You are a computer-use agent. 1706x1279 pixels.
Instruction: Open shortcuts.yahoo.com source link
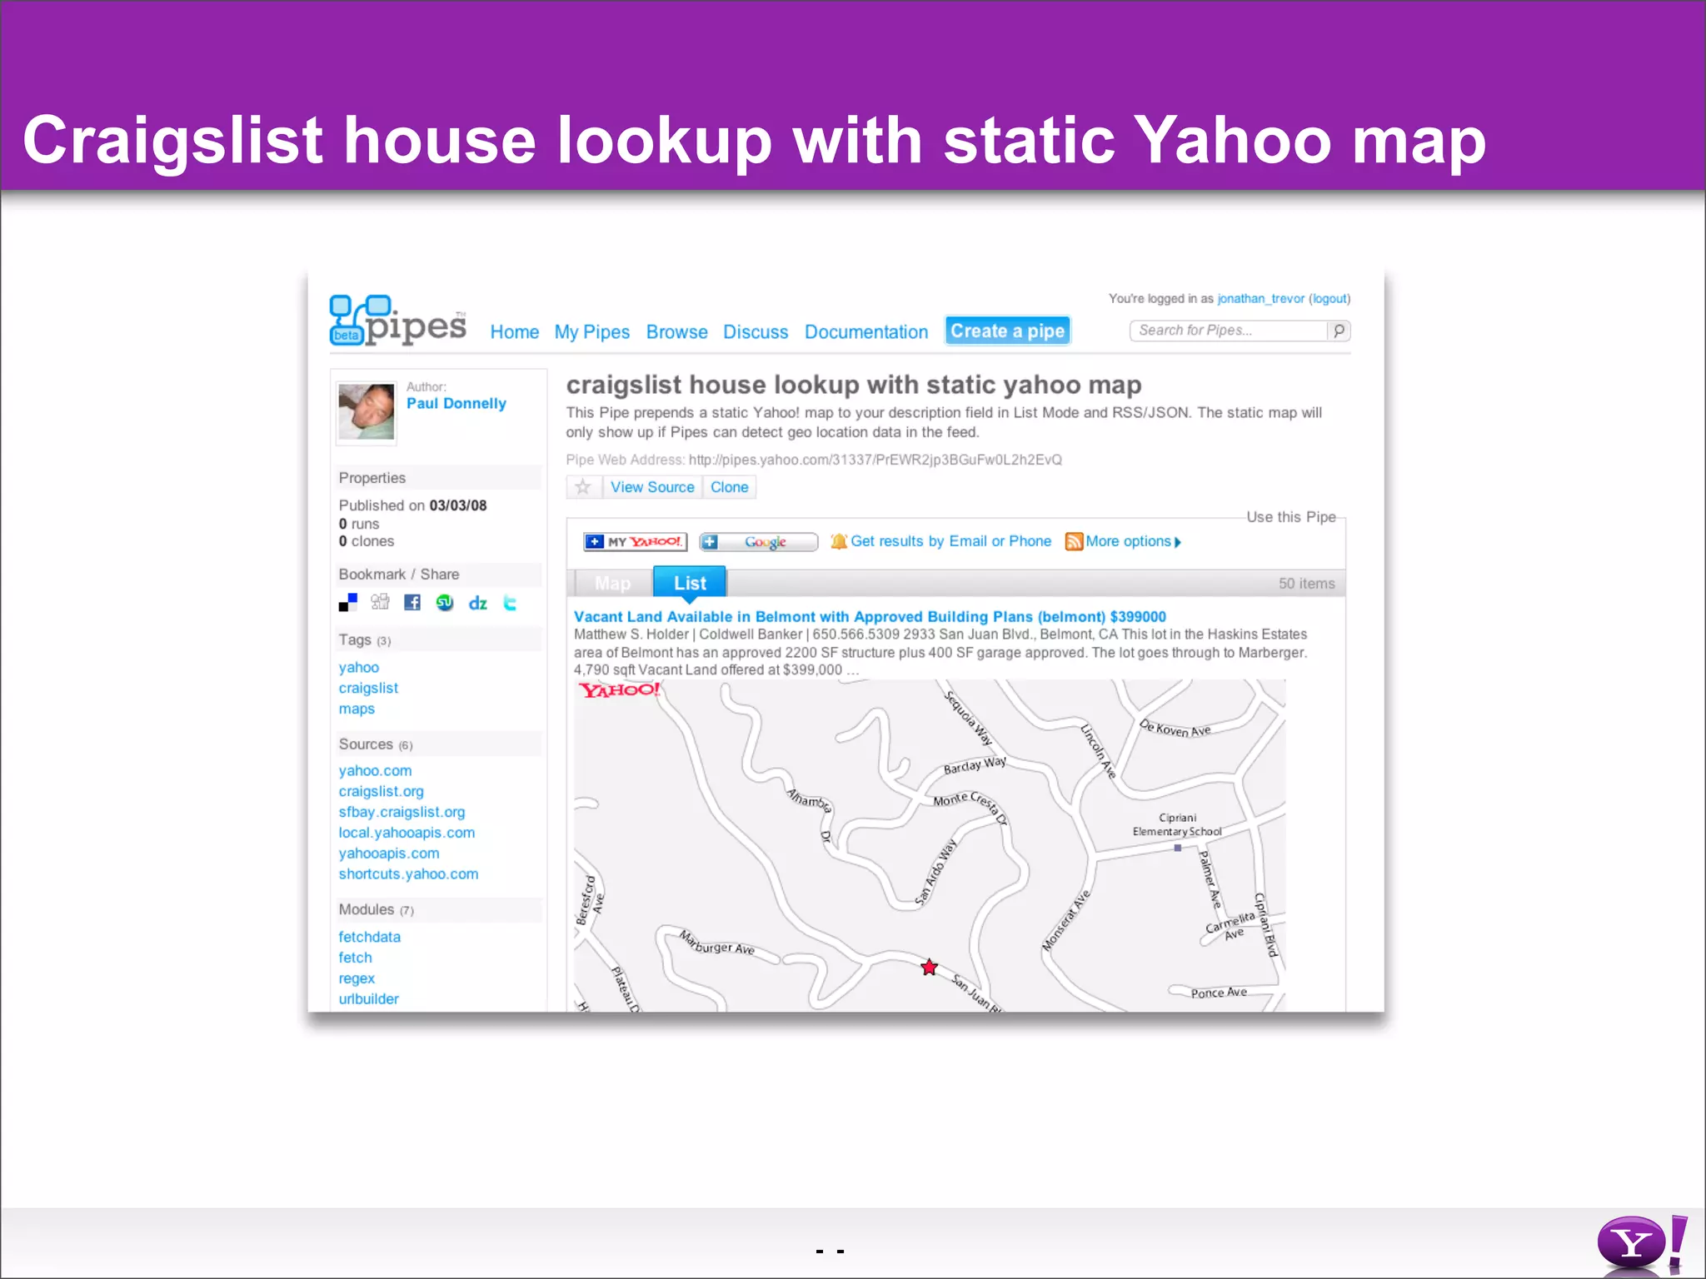click(408, 874)
